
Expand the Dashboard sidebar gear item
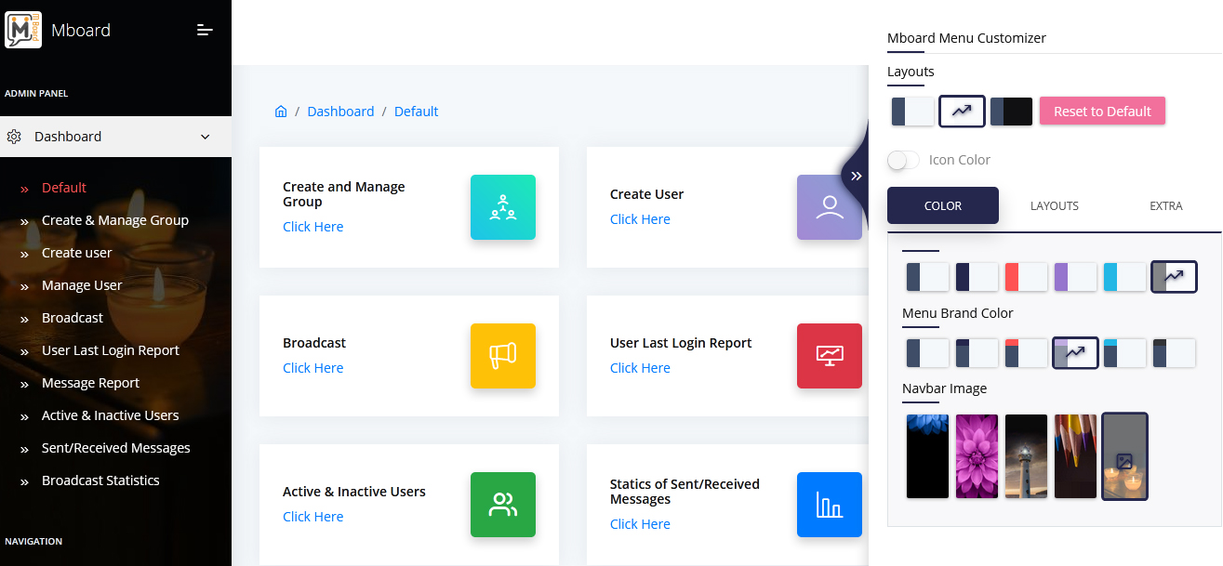tap(14, 137)
